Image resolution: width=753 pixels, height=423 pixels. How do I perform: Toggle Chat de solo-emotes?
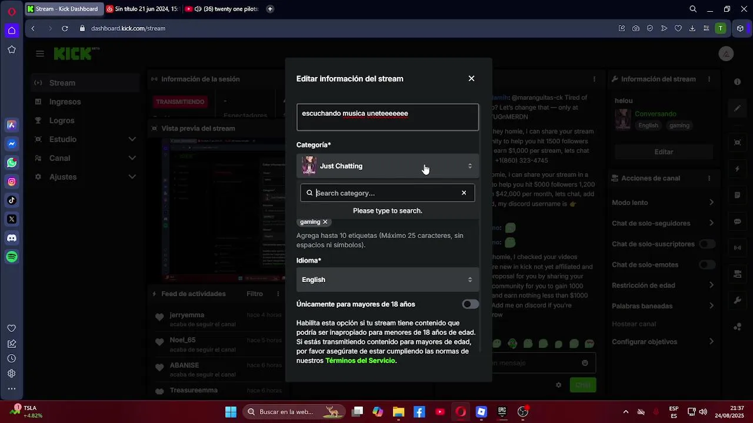click(707, 264)
